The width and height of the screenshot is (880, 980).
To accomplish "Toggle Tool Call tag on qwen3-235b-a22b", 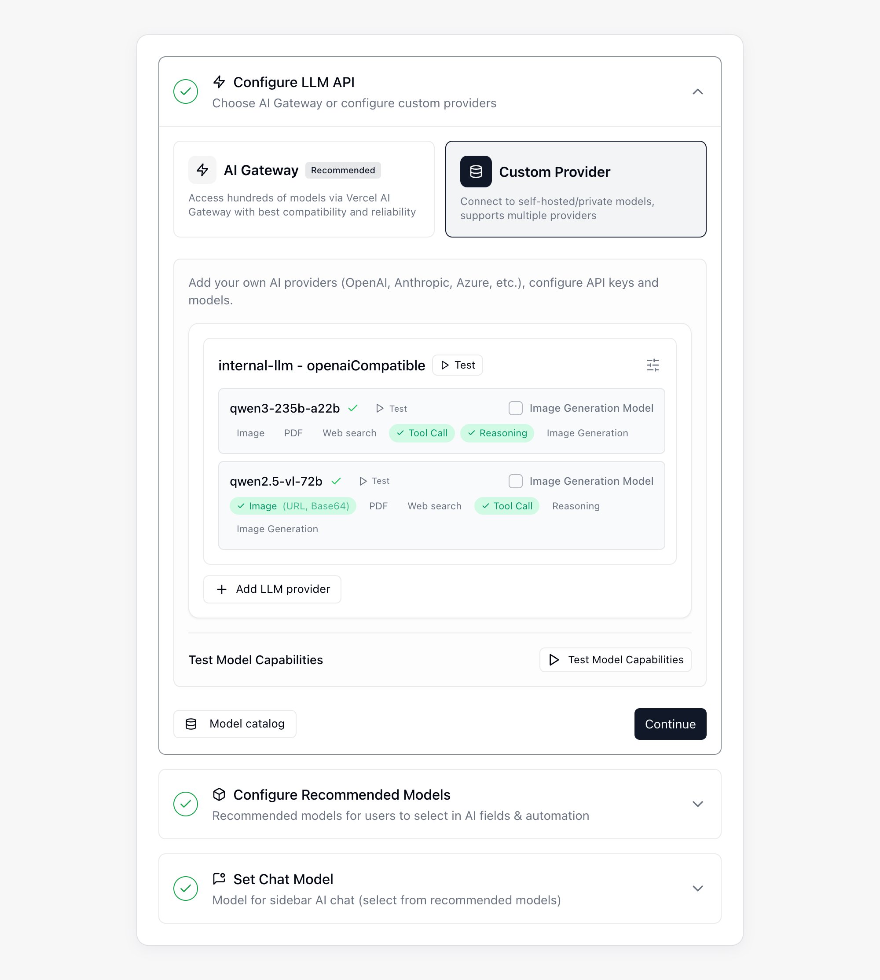I will tap(422, 433).
